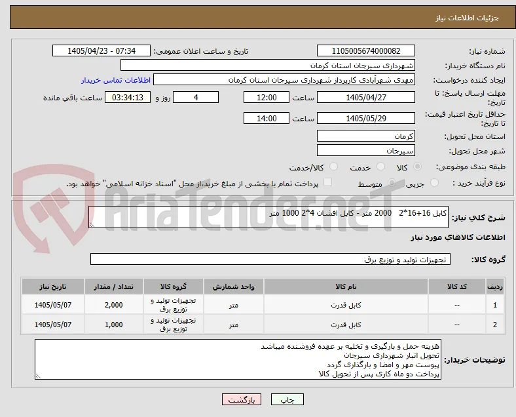The image size is (516, 417).
Task: Click the general description text area
Action: (x=268, y=217)
